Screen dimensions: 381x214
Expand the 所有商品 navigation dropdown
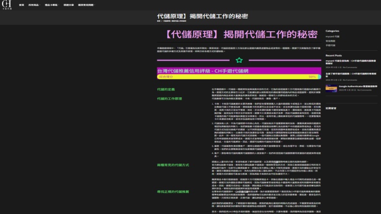pyautogui.click(x=34, y=5)
